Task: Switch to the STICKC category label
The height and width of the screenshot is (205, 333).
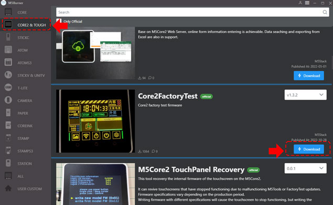Action: pyautogui.click(x=24, y=38)
